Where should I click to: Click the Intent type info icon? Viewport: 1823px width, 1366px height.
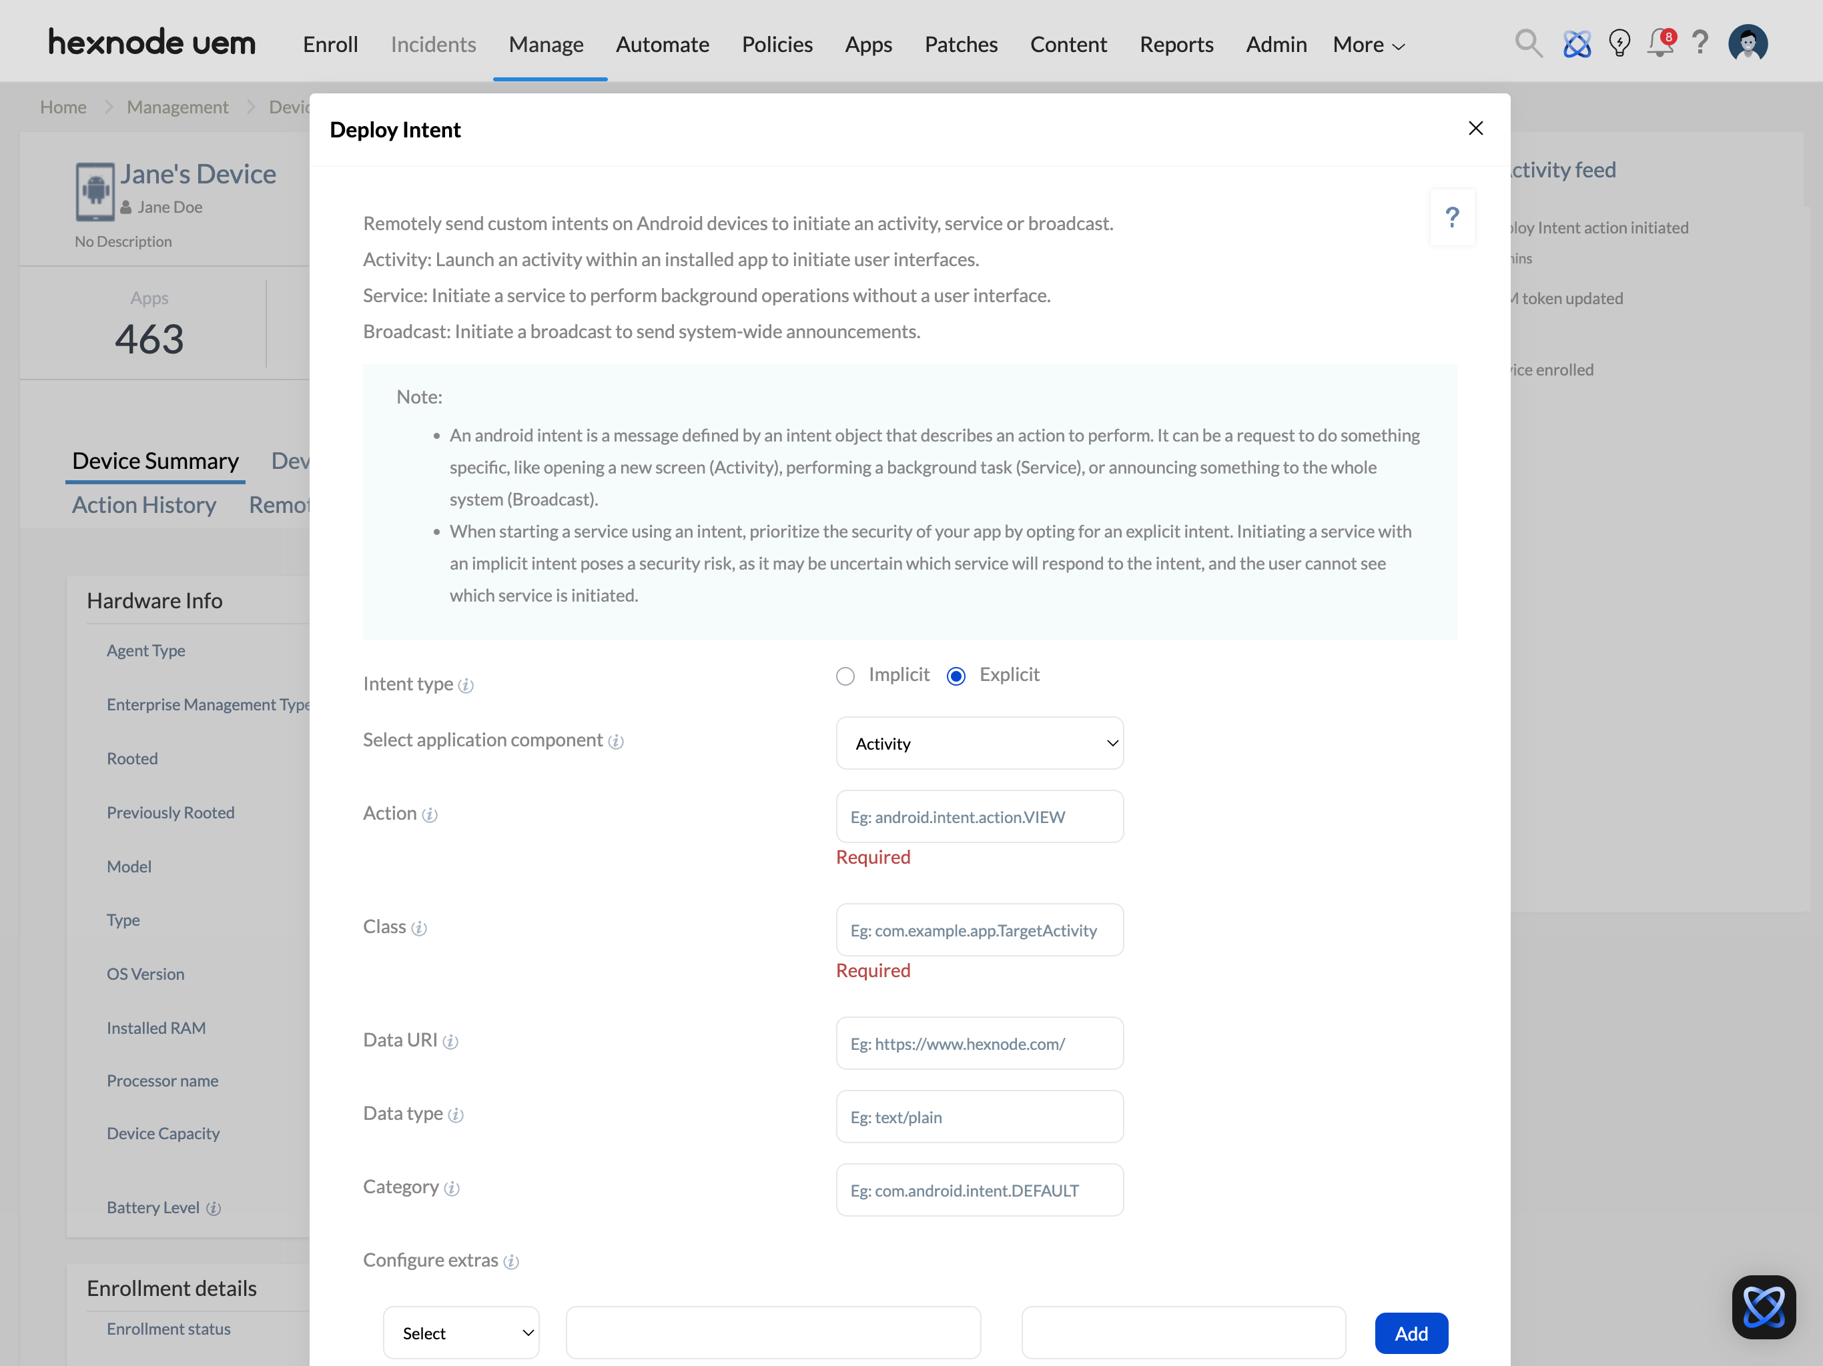click(466, 686)
